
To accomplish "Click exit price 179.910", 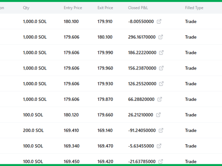I will [x=105, y=22].
